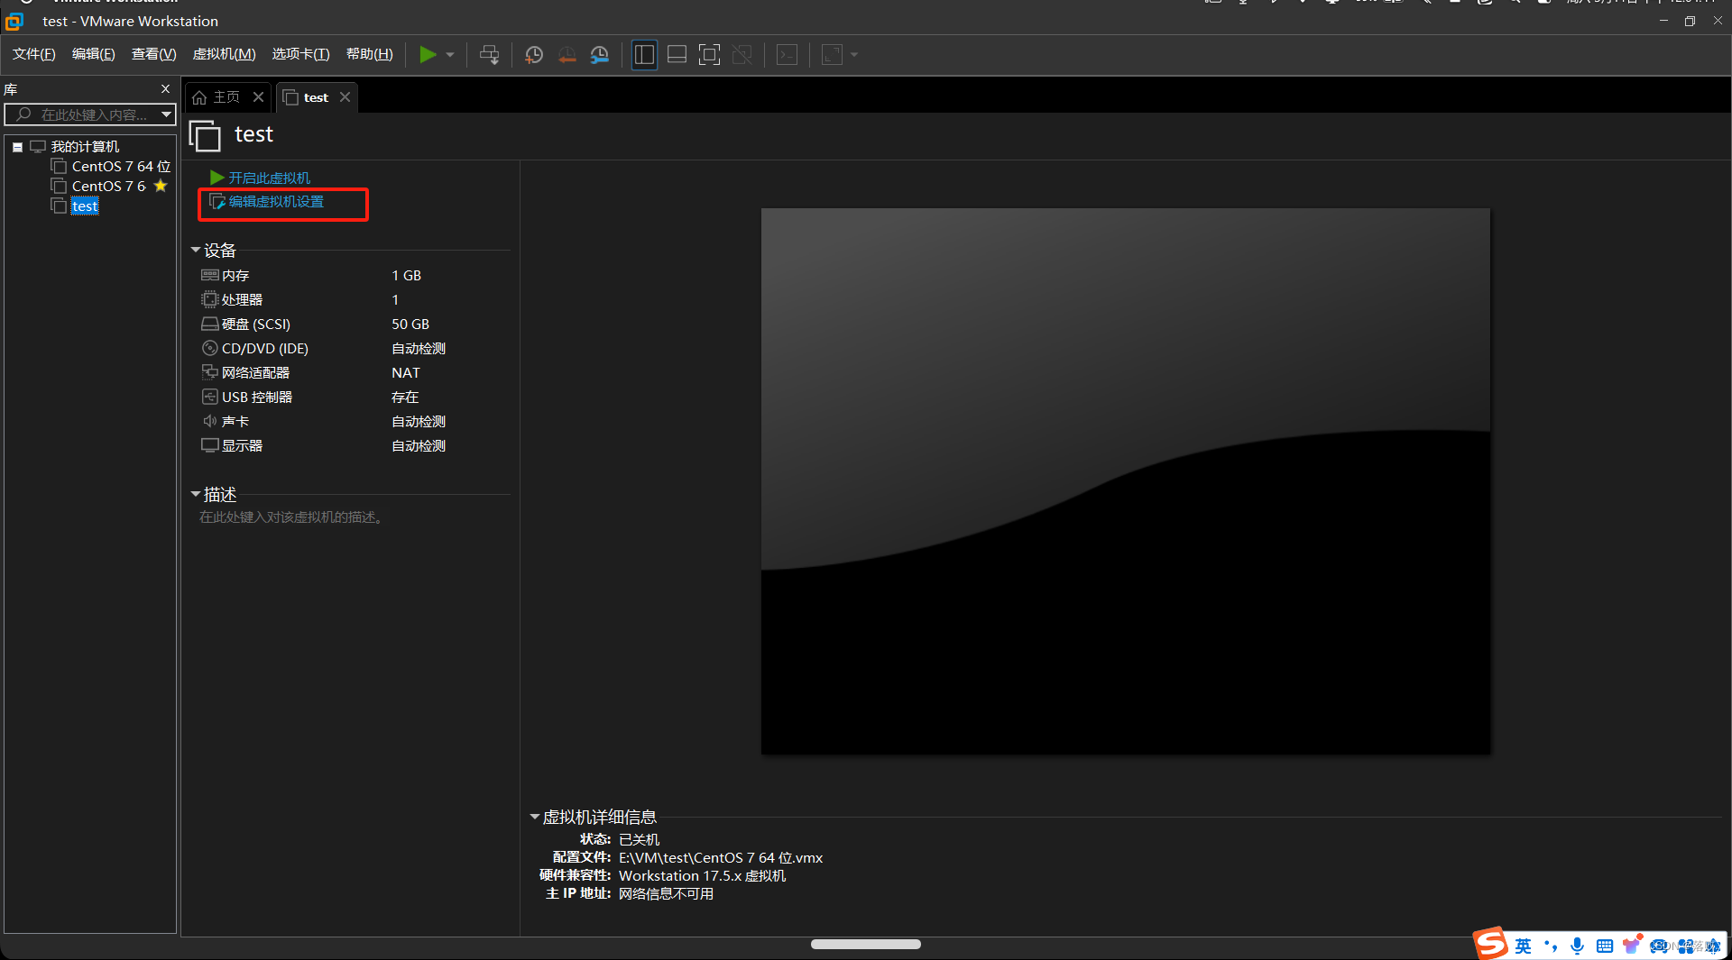The width and height of the screenshot is (1732, 960).
Task: Click the IME skin shirt icon
Action: tap(1631, 945)
